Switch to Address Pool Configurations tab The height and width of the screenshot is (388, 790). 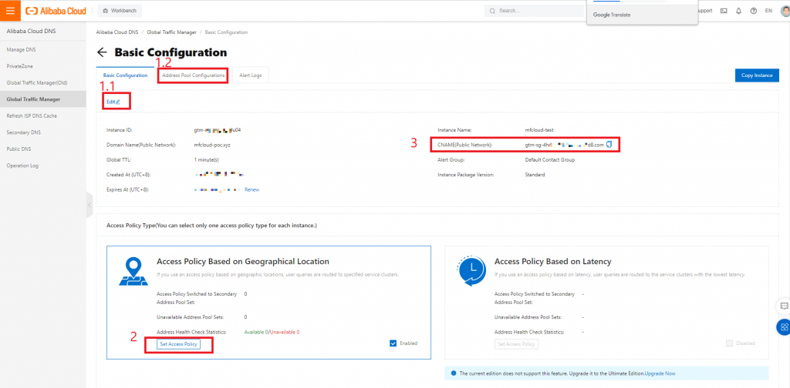coord(193,75)
